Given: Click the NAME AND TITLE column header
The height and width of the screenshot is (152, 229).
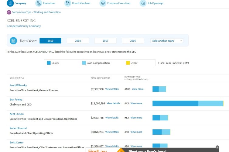Looking at the screenshot, I should click(x=17, y=78).
